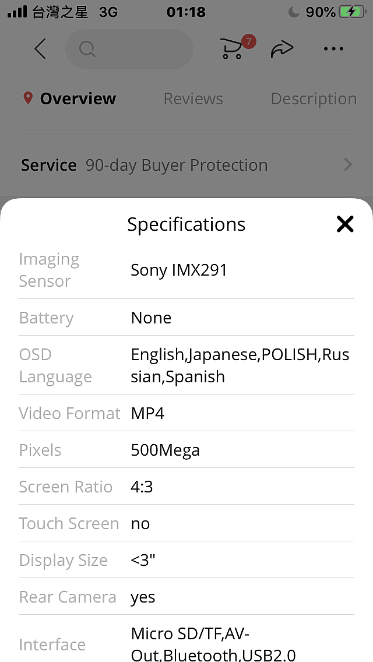Select the Overview tab
Viewport: 373px width, 662px height.
tap(78, 99)
